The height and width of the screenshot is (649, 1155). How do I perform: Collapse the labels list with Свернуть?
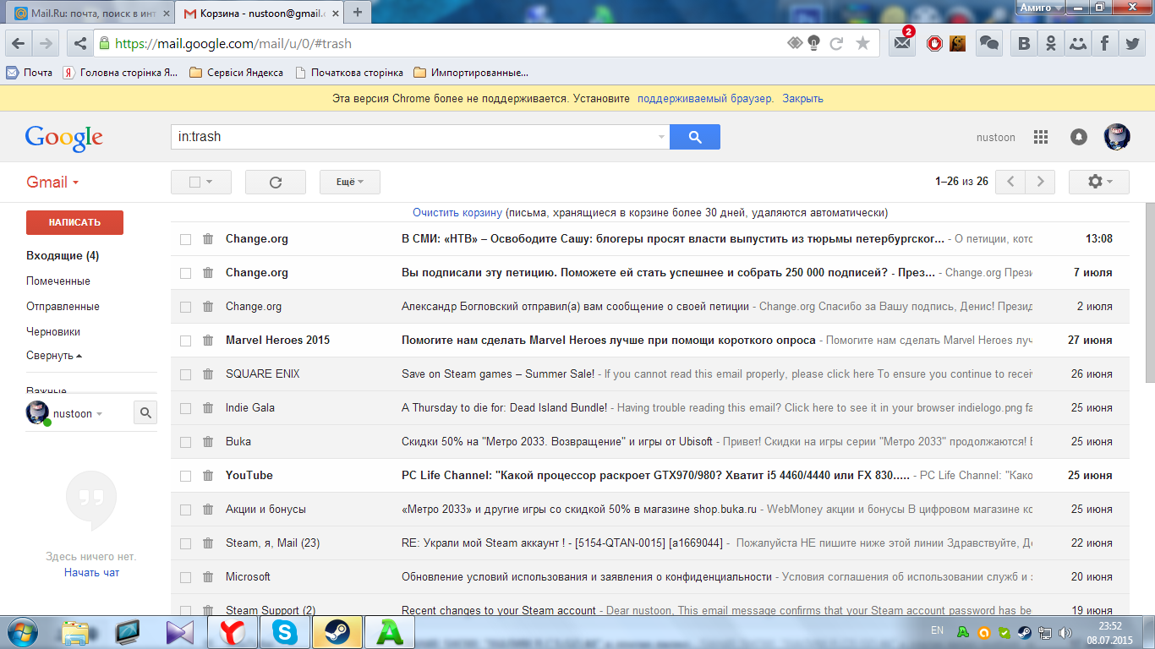pos(54,356)
